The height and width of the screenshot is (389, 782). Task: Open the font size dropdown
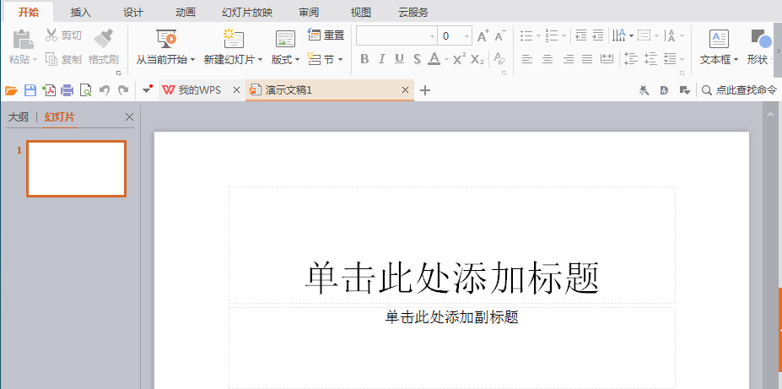[467, 35]
